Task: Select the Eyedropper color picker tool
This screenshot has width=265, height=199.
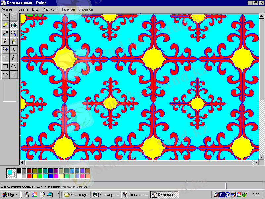Action: point(5,33)
